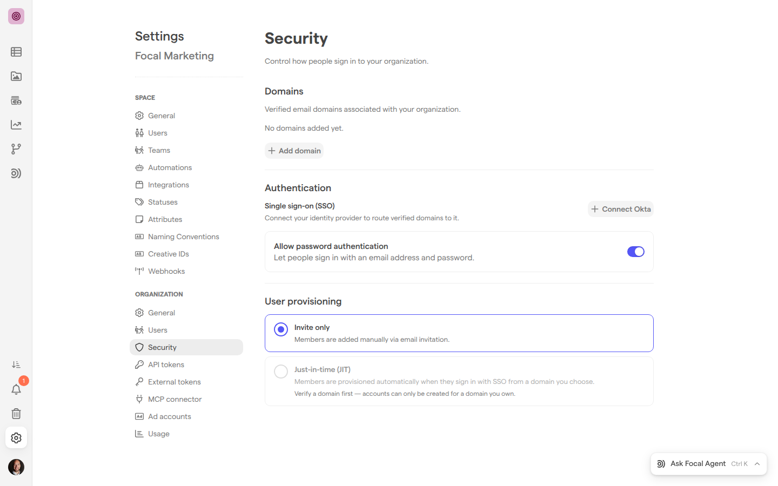Open Attributes settings
This screenshot has width=778, height=486.
coord(186,219)
